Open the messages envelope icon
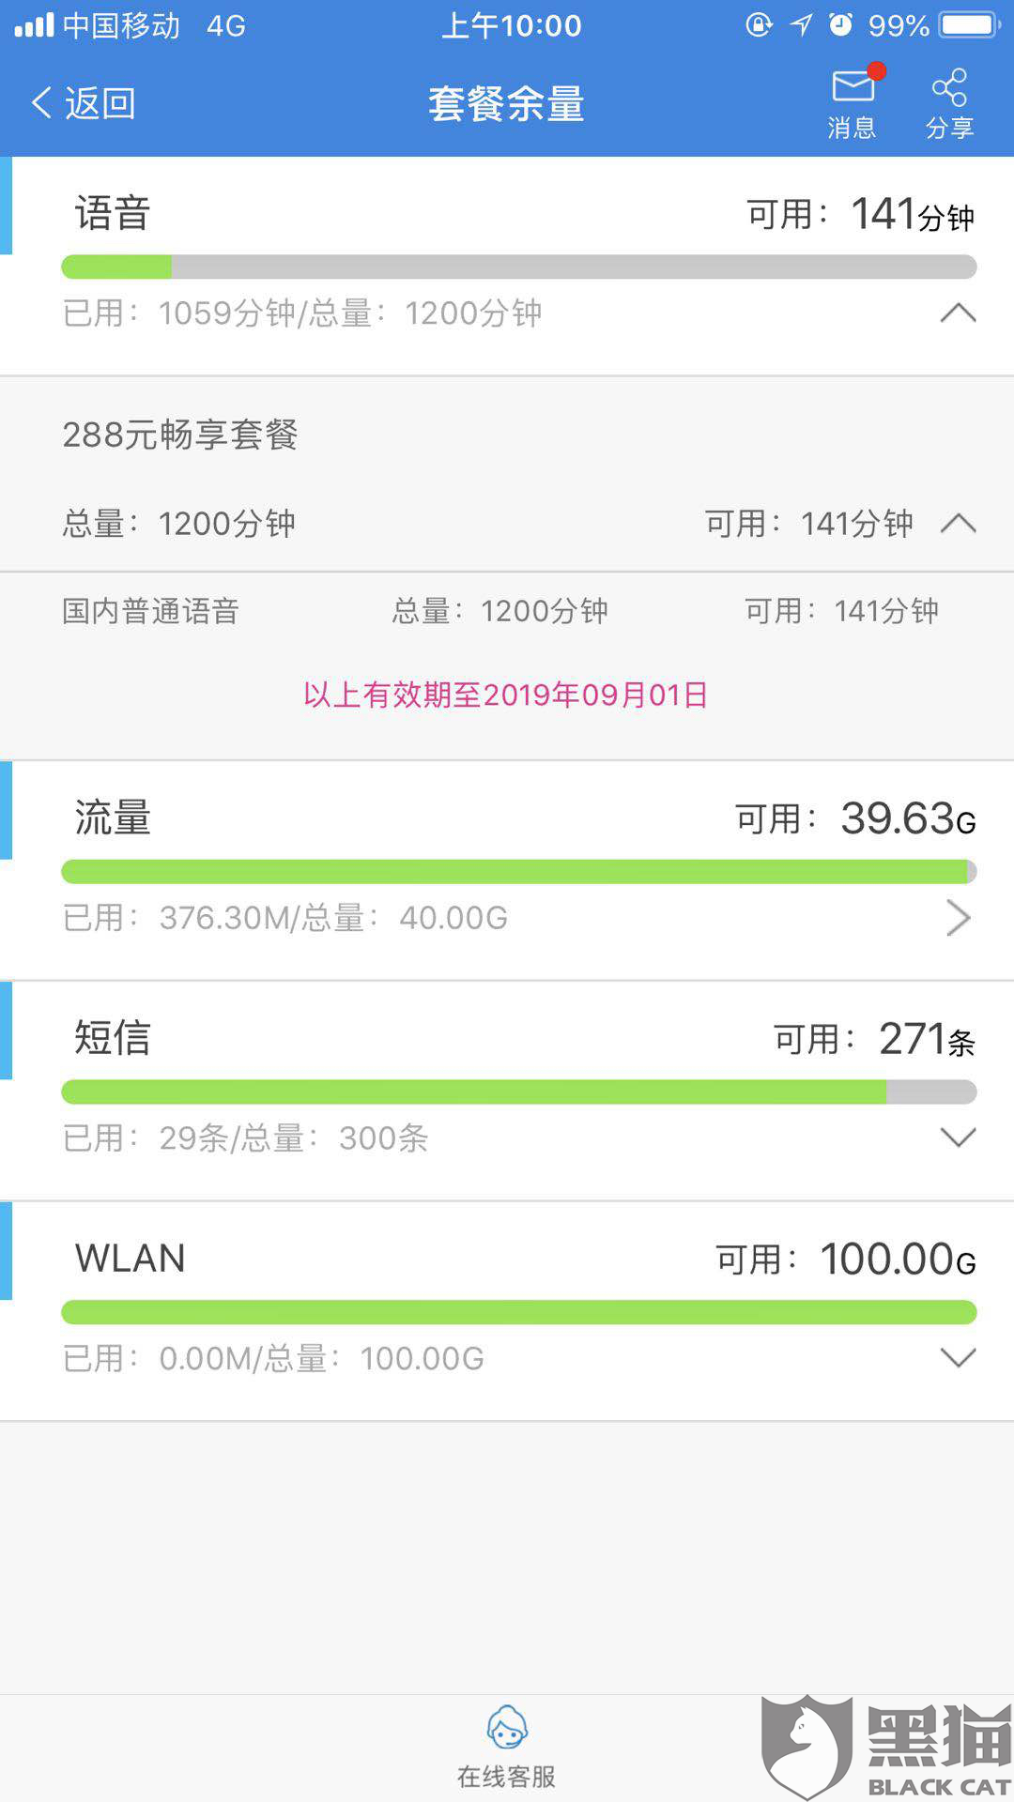The height and width of the screenshot is (1802, 1014). [853, 87]
